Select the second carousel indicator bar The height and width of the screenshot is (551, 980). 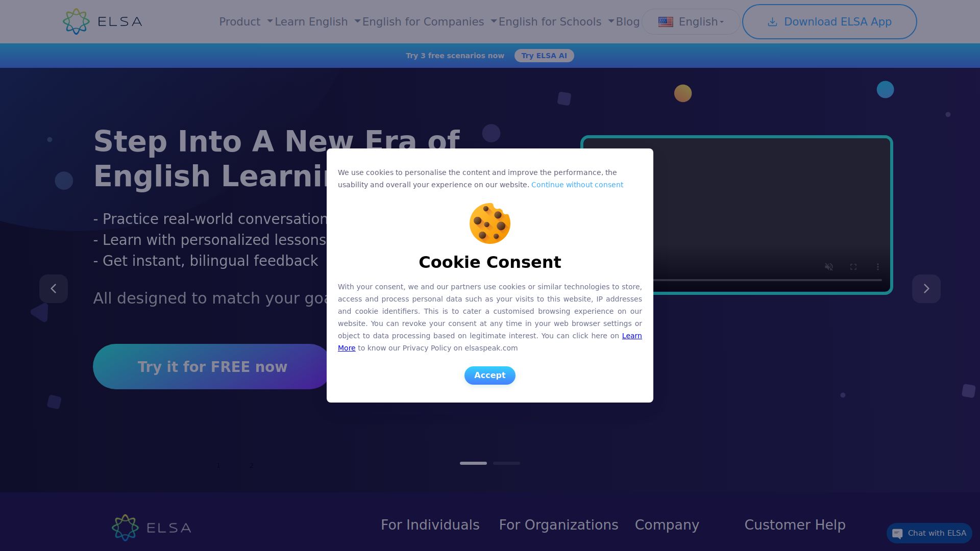click(x=506, y=463)
